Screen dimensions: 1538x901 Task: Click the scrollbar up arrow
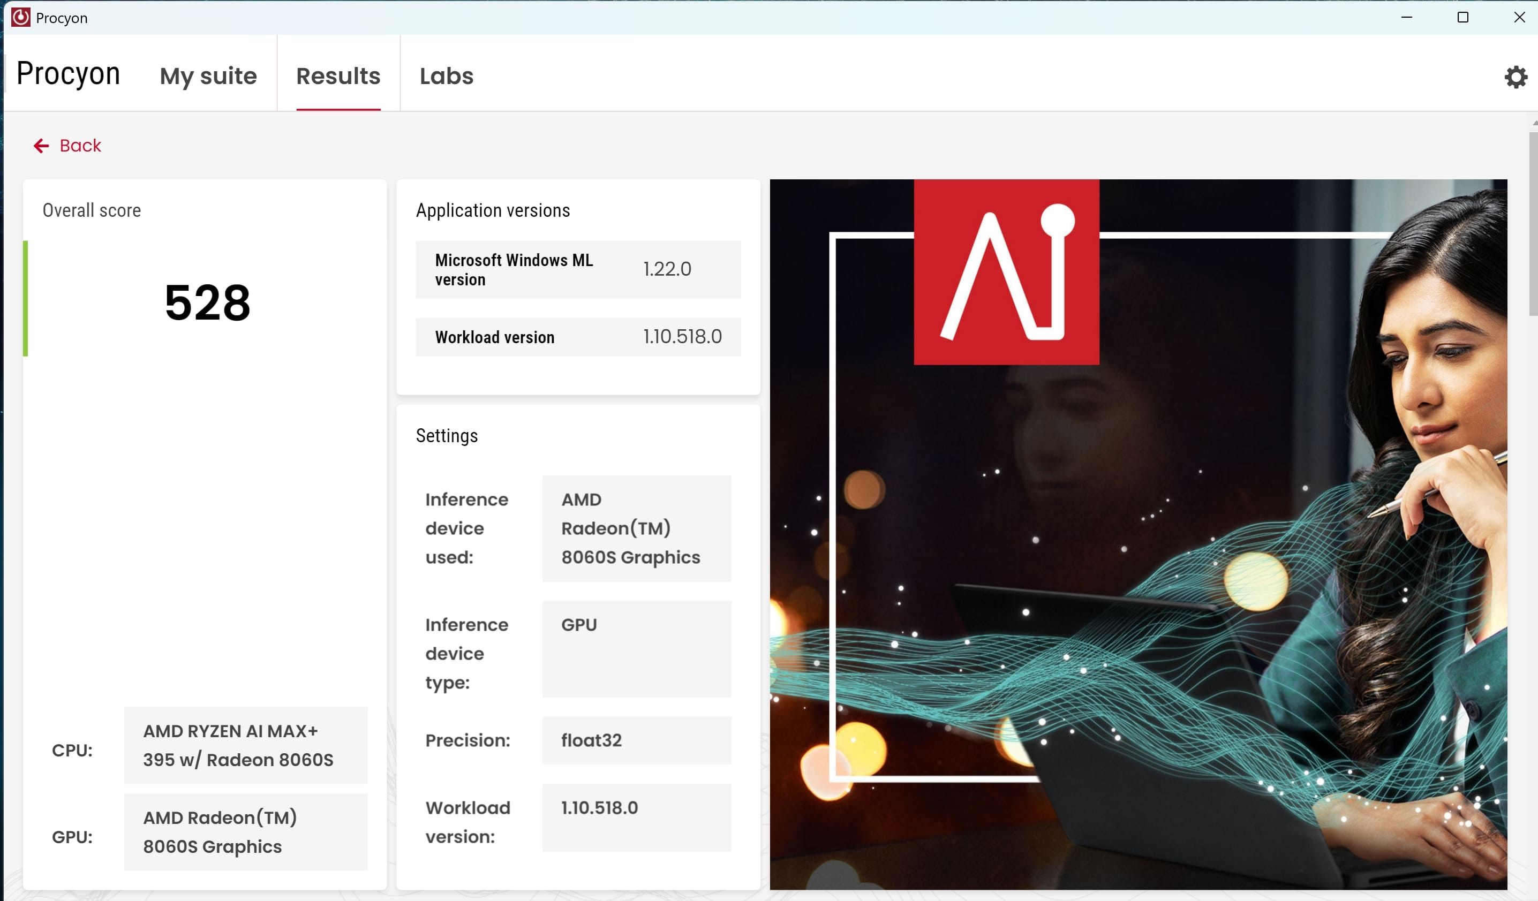1534,123
